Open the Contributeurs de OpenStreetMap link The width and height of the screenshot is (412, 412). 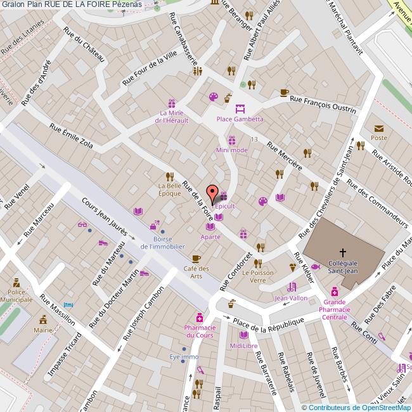(x=359, y=408)
